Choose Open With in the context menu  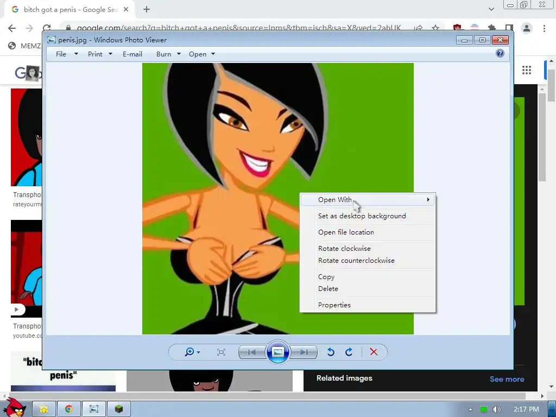tap(368, 200)
